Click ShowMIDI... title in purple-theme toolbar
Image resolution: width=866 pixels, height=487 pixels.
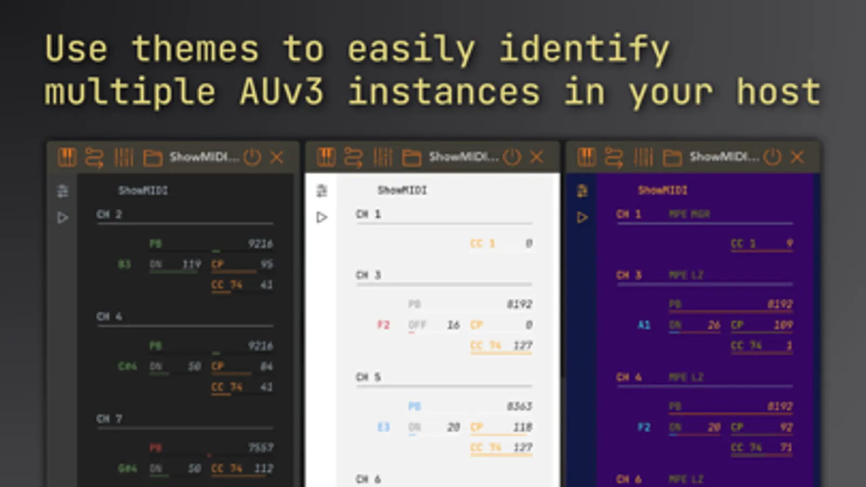point(725,157)
